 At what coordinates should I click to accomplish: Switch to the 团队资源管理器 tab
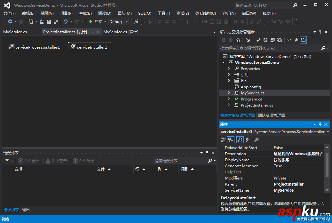(x=272, y=115)
